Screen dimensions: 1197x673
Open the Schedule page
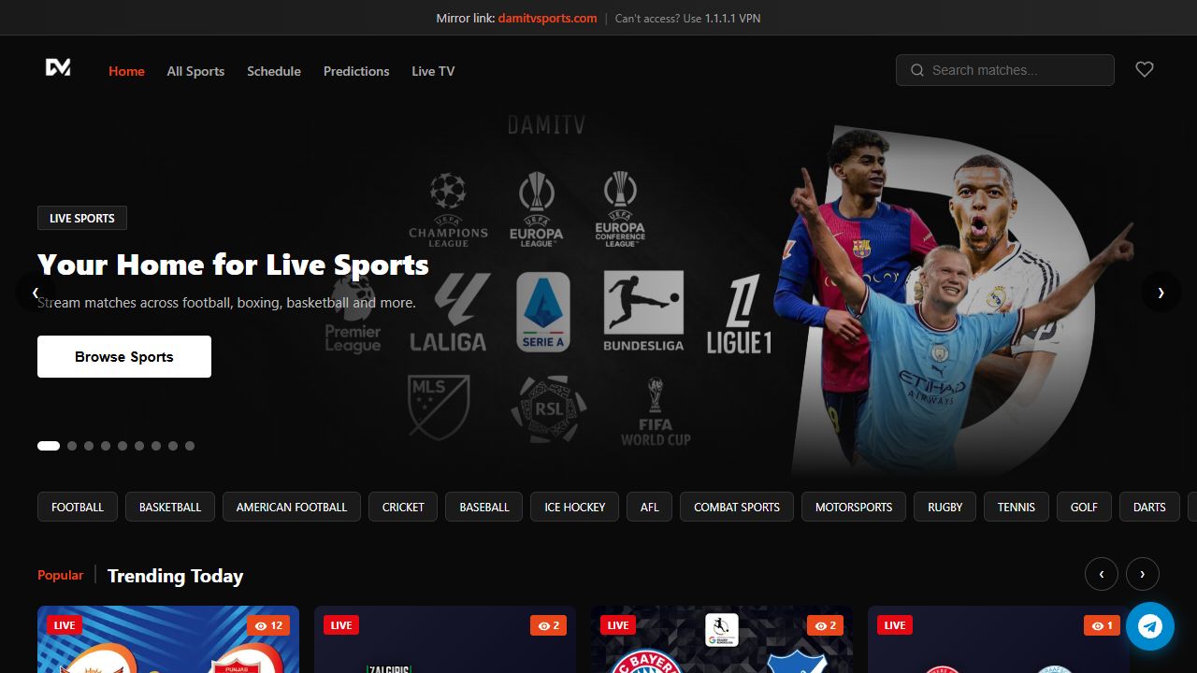(274, 71)
